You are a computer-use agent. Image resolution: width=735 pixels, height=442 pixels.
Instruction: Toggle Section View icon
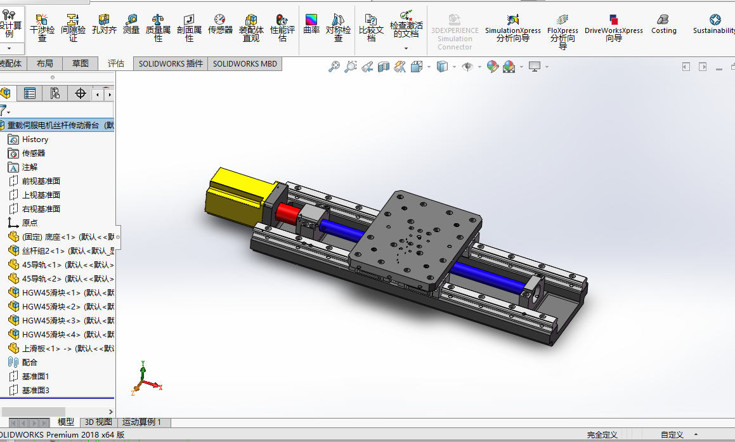384,67
